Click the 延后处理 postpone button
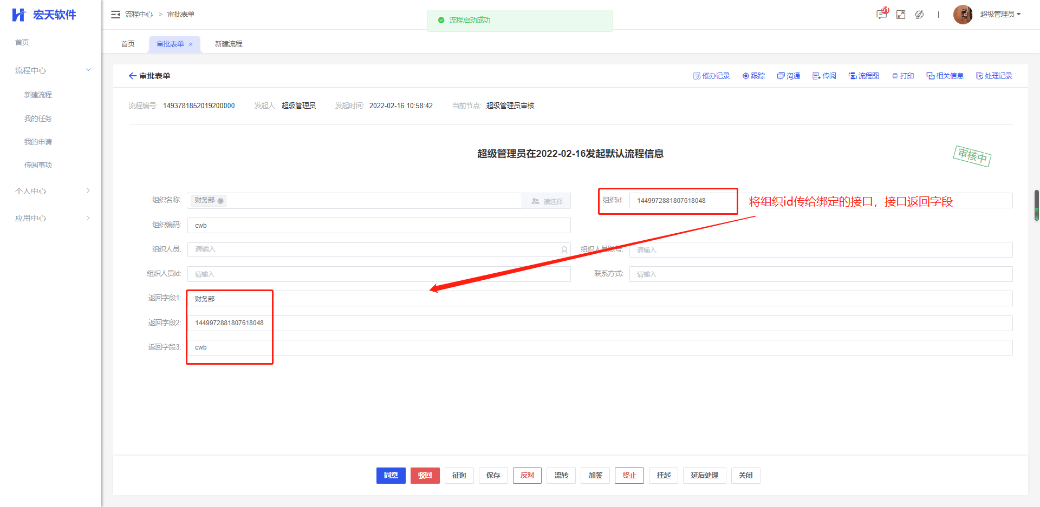 pyautogui.click(x=705, y=476)
